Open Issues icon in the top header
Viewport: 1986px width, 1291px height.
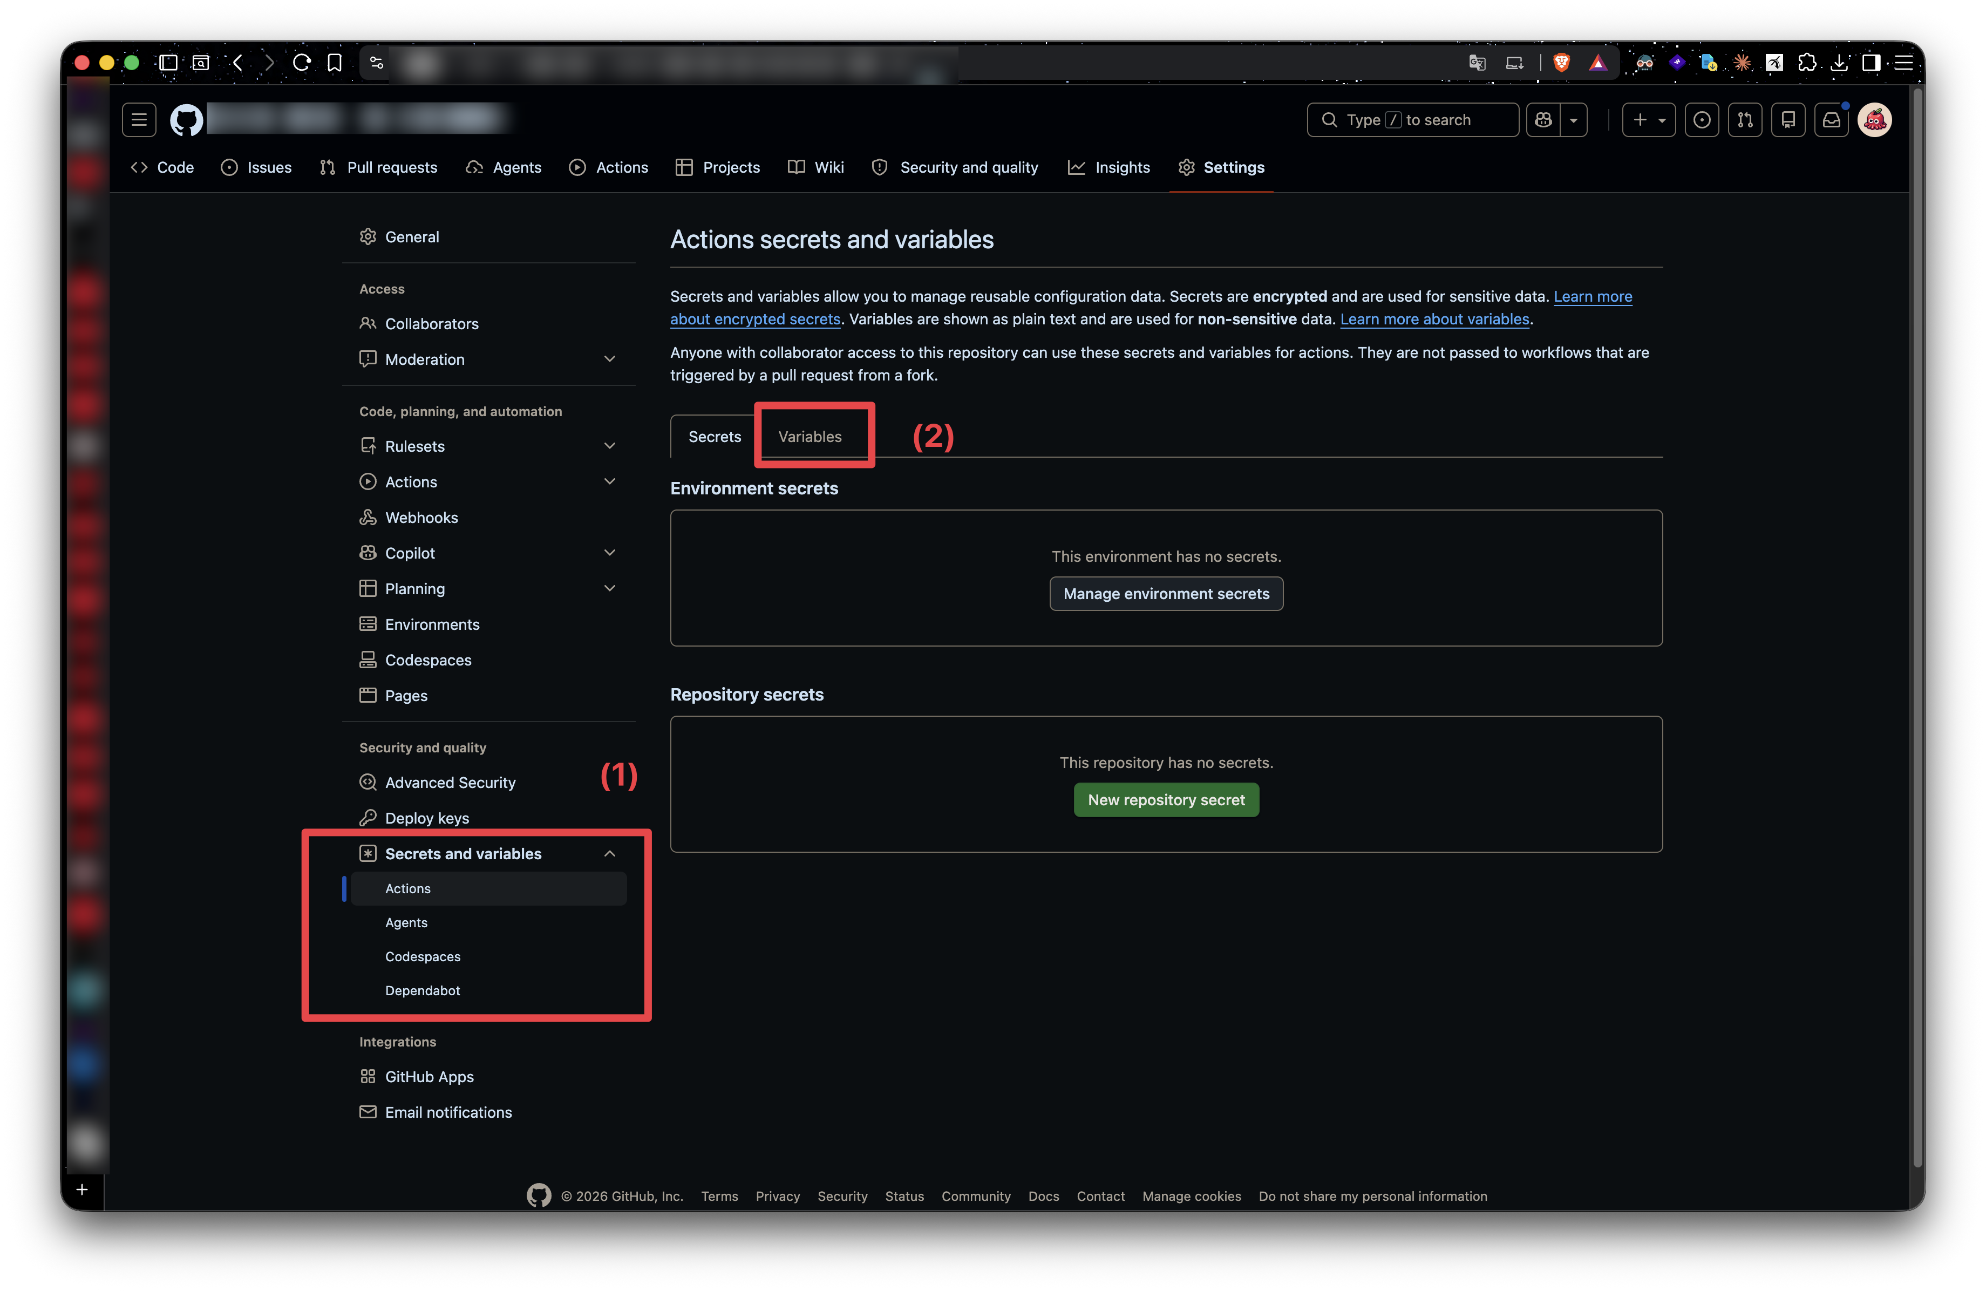[1702, 120]
